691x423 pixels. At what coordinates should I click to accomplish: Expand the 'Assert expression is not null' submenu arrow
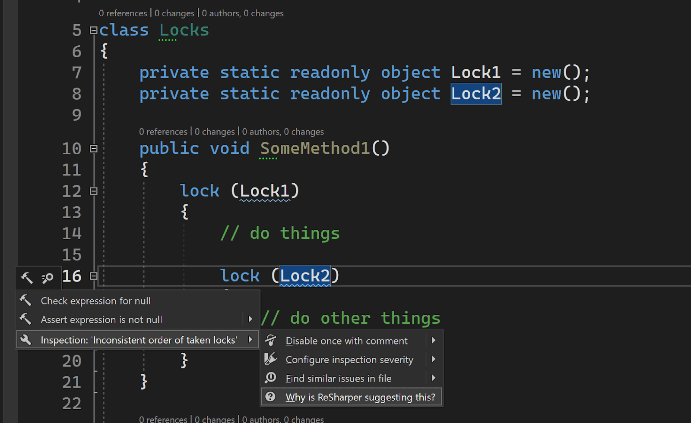[251, 319]
